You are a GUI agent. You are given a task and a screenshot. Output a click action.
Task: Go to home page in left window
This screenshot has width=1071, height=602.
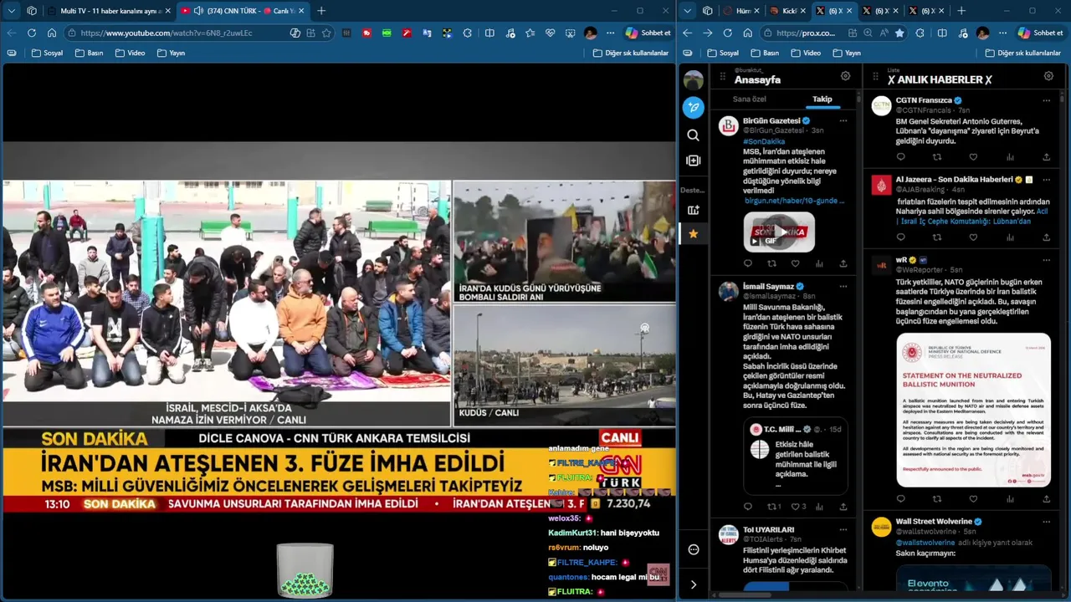pos(52,33)
